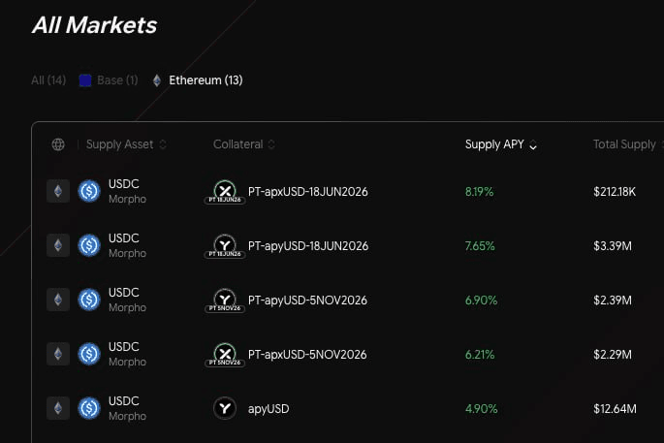Toggle Supply APY sort order
This screenshot has height=443, width=664.
[501, 144]
